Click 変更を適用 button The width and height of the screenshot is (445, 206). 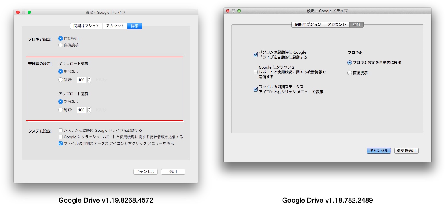pos(406,151)
